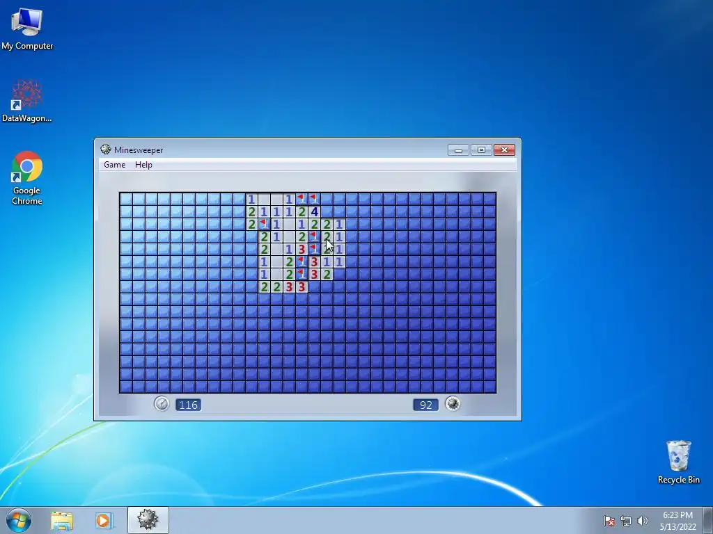
Task: Reveal the top-left corner tile of the minefield
Action: [126, 199]
